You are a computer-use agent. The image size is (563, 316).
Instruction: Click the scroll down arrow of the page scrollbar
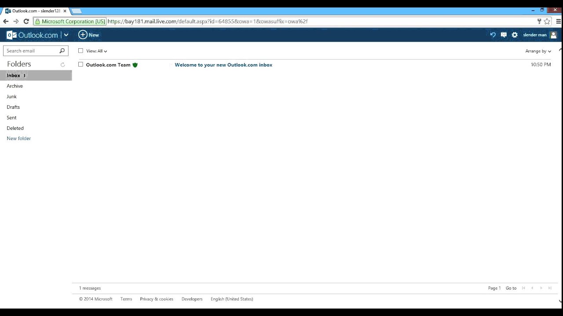click(560, 301)
